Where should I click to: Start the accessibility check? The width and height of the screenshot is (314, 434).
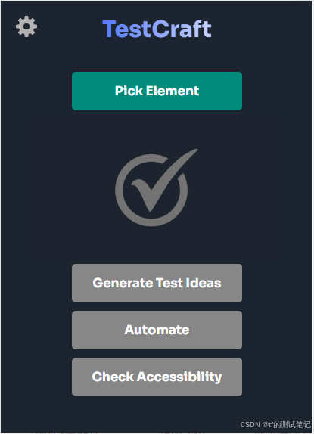click(x=157, y=377)
